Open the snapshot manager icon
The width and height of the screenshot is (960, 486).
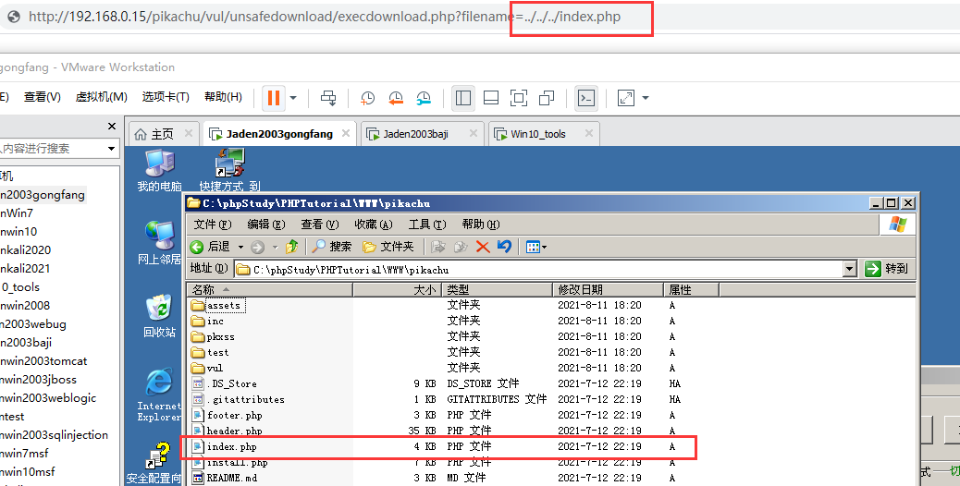pyautogui.click(x=424, y=98)
